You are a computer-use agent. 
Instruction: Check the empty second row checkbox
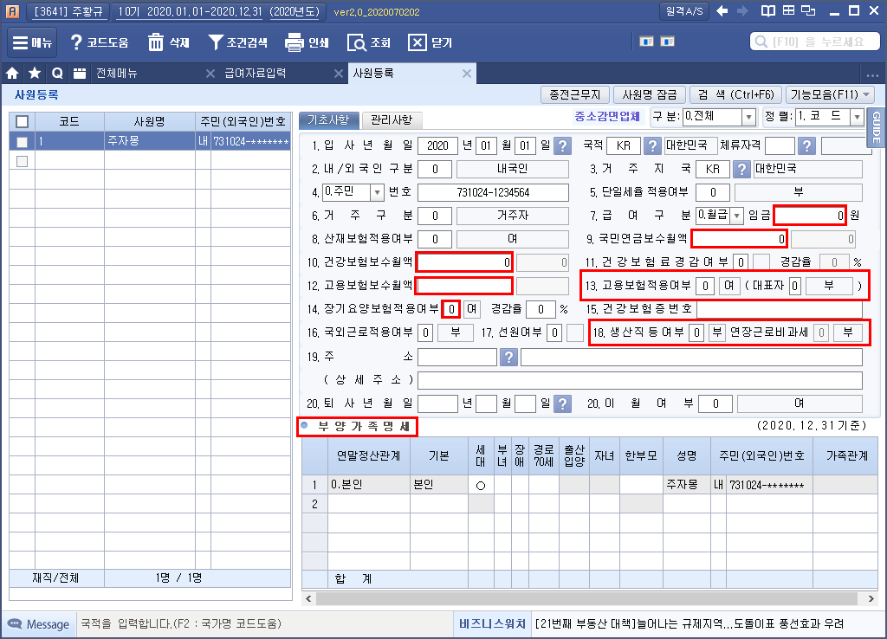click(x=22, y=162)
